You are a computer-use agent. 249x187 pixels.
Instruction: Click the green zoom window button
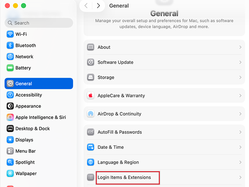pyautogui.click(x=24, y=6)
